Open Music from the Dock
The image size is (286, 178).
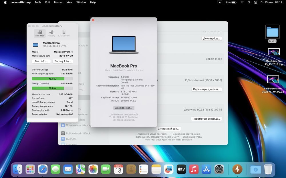click(194, 169)
